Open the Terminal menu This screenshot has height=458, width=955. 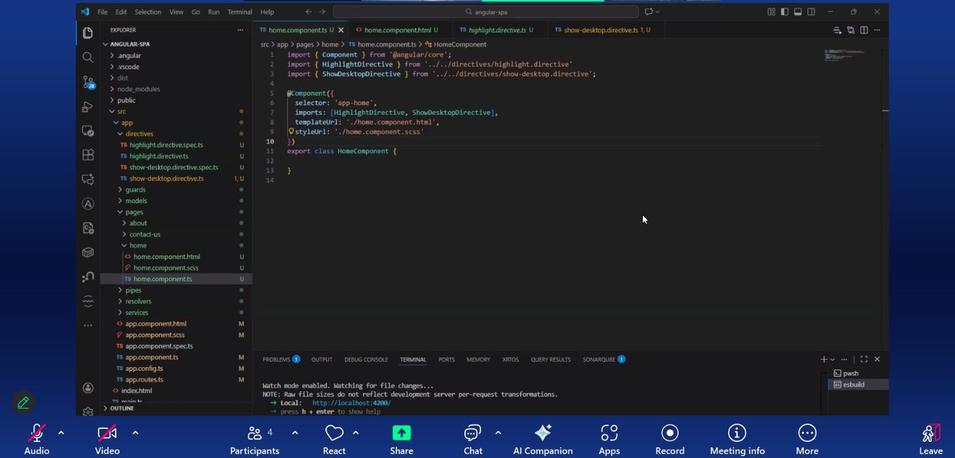(x=239, y=12)
